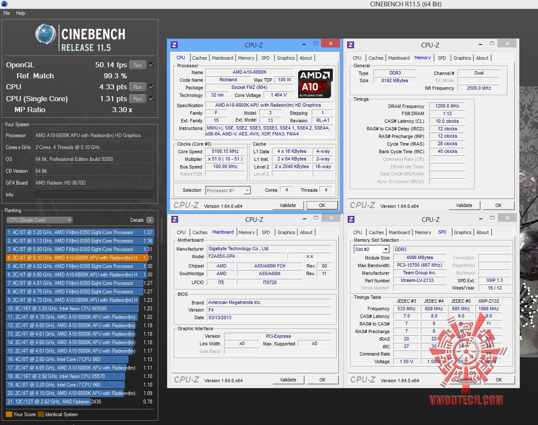
Task: Switch to Memory tab in the Mainboard window
Action: (247, 232)
